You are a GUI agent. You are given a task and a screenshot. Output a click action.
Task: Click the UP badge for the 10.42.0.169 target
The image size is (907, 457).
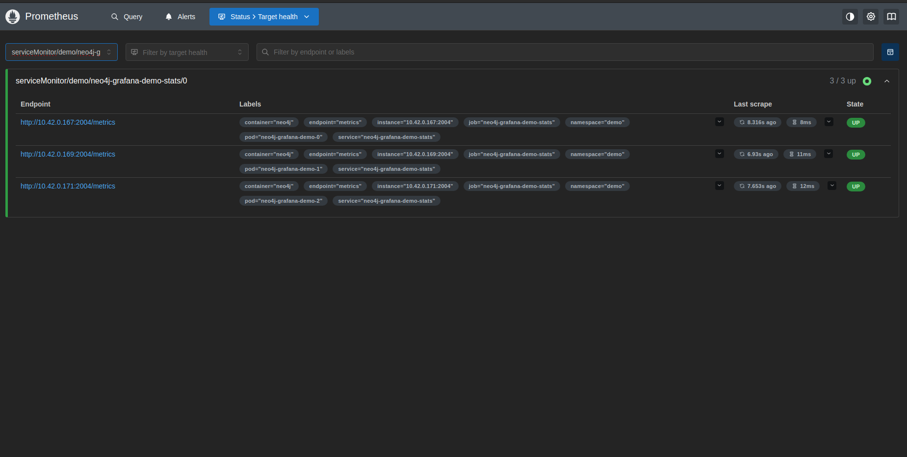tap(856, 155)
